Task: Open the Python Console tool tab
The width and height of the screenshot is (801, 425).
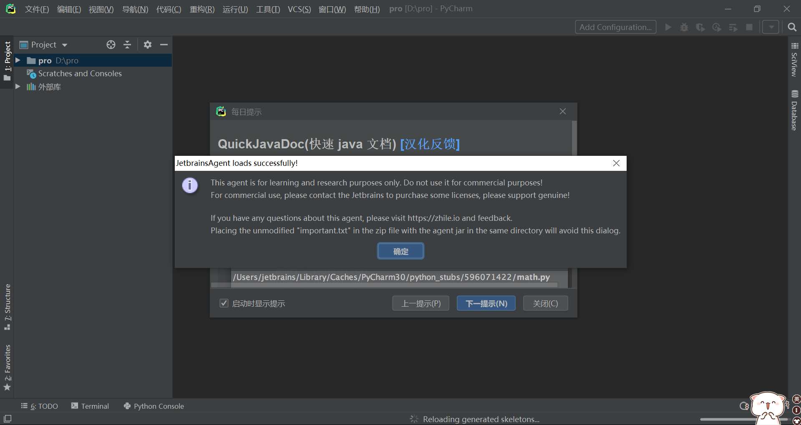Action: [154, 406]
